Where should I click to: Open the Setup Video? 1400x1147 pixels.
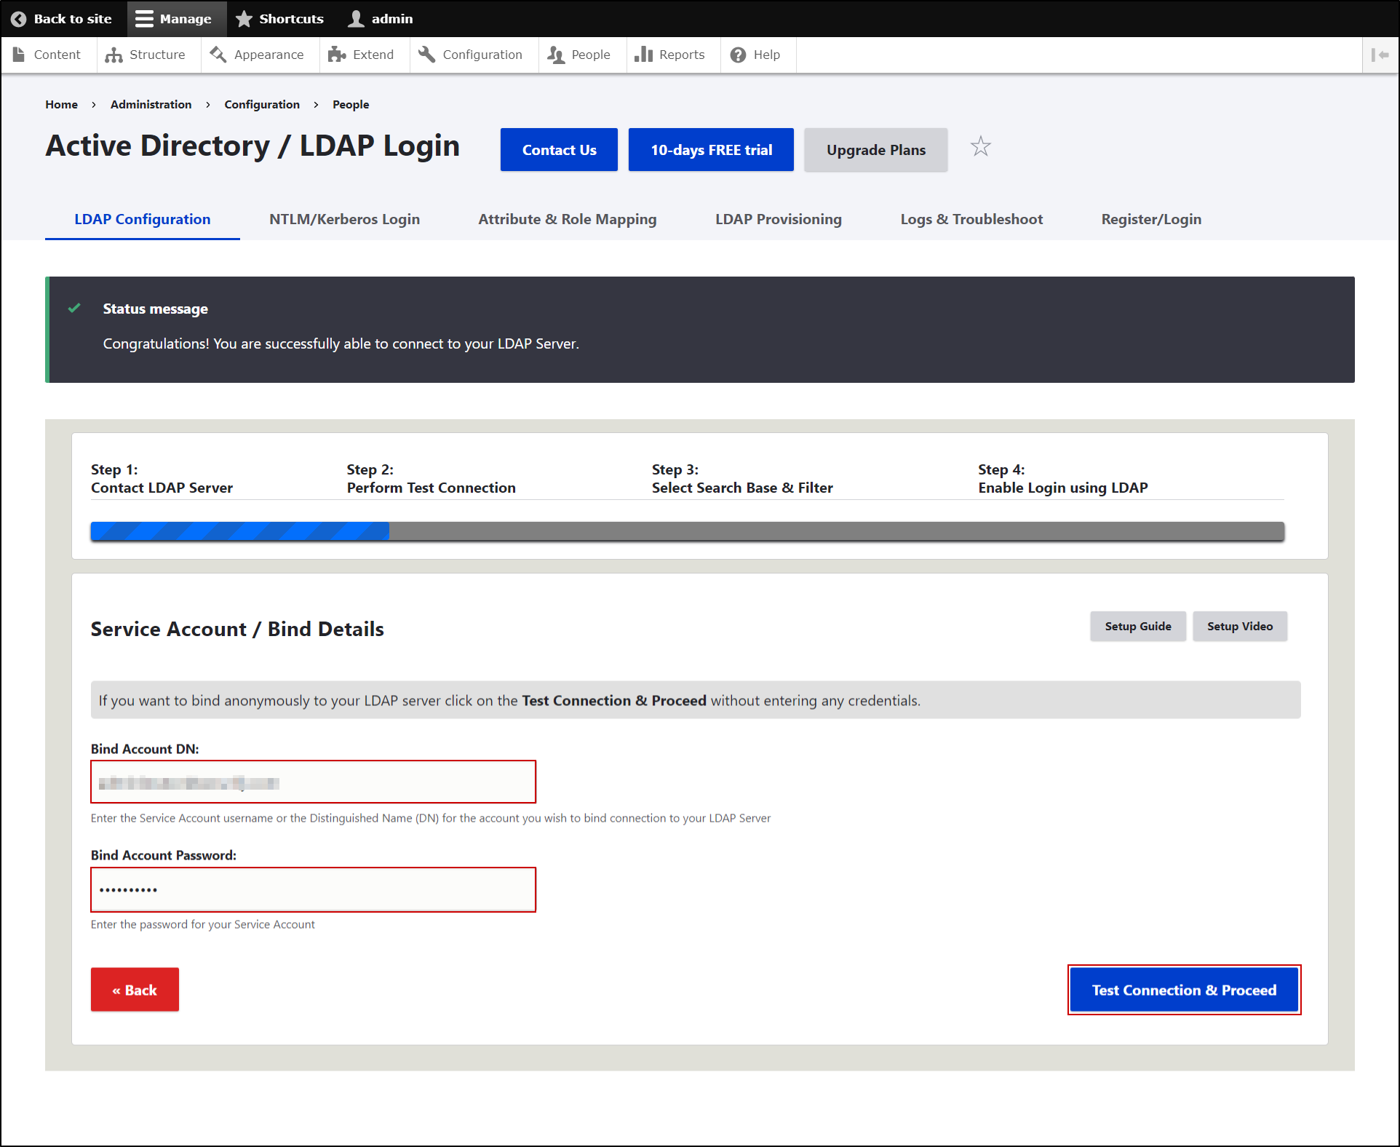(1240, 626)
